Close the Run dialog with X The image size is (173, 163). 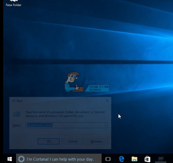tap(107, 101)
